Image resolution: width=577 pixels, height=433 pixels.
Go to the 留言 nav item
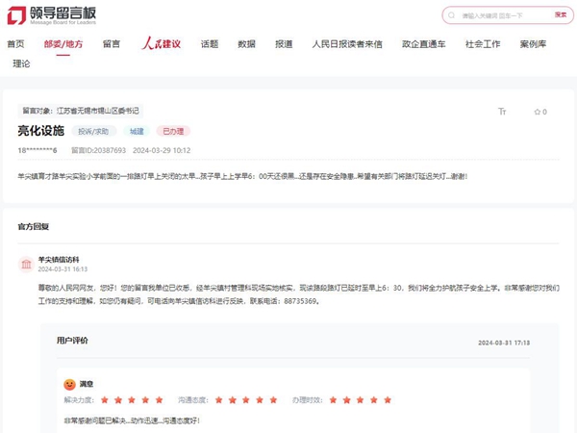pos(112,44)
